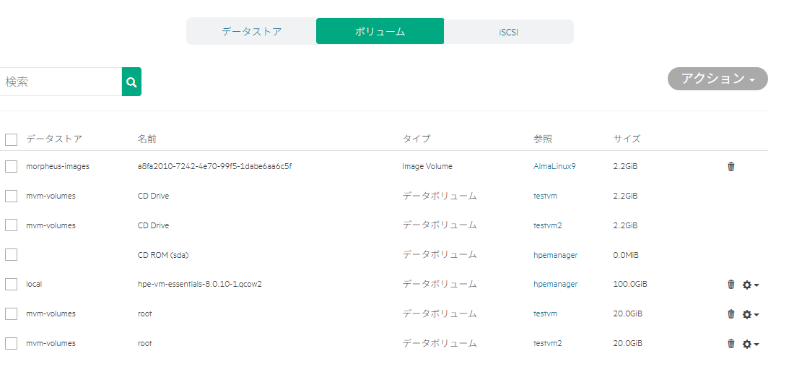The height and width of the screenshot is (372, 789).
Task: Open gear menu for hpe-vm-essentials qcow2 volume
Action: [750, 285]
